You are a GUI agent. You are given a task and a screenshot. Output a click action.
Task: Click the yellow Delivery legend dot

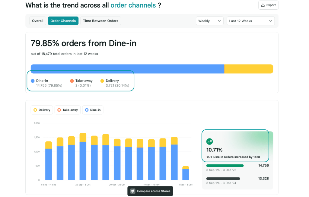click(x=103, y=81)
